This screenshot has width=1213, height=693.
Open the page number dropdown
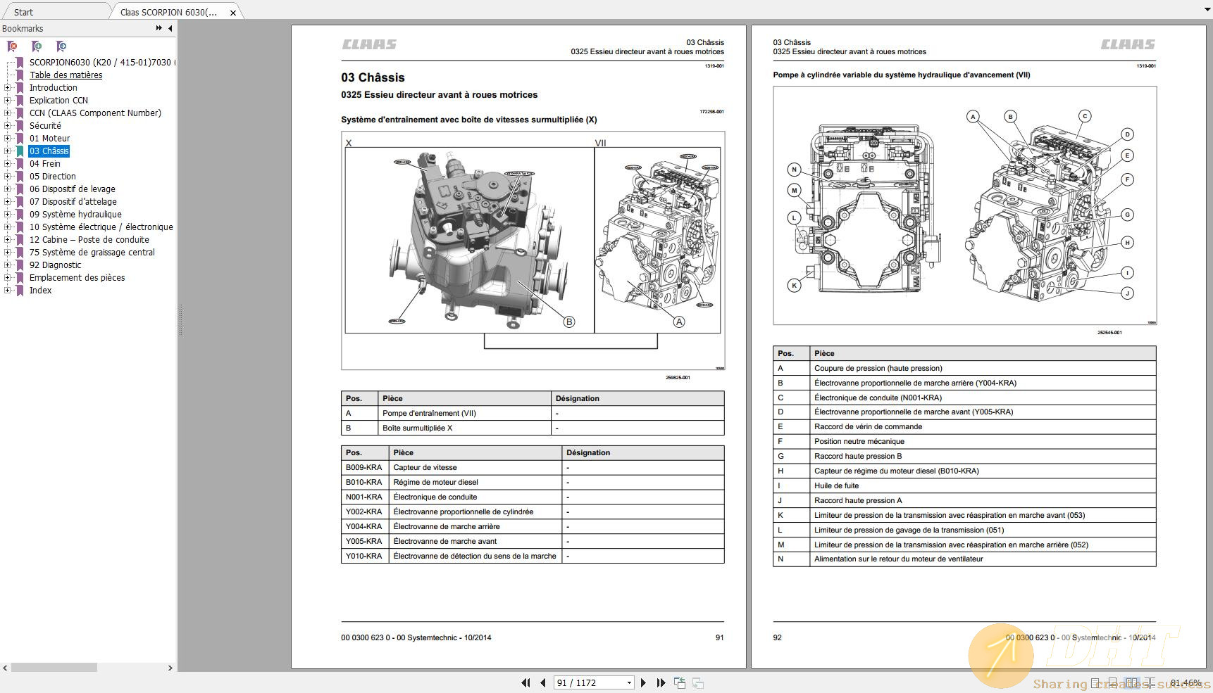(629, 682)
